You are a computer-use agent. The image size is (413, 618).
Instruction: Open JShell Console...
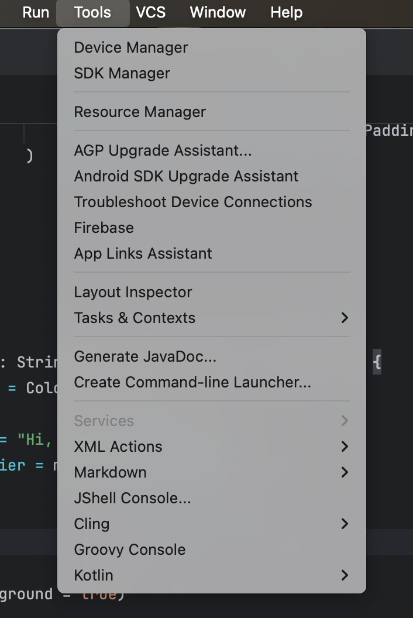point(212,498)
